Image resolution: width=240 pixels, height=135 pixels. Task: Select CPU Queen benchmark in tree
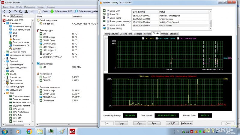[19, 109]
